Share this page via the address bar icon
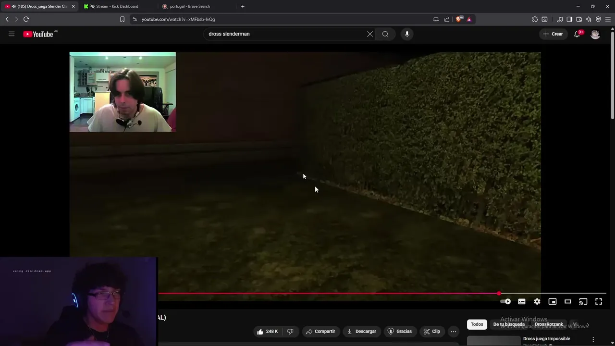 tap(447, 19)
